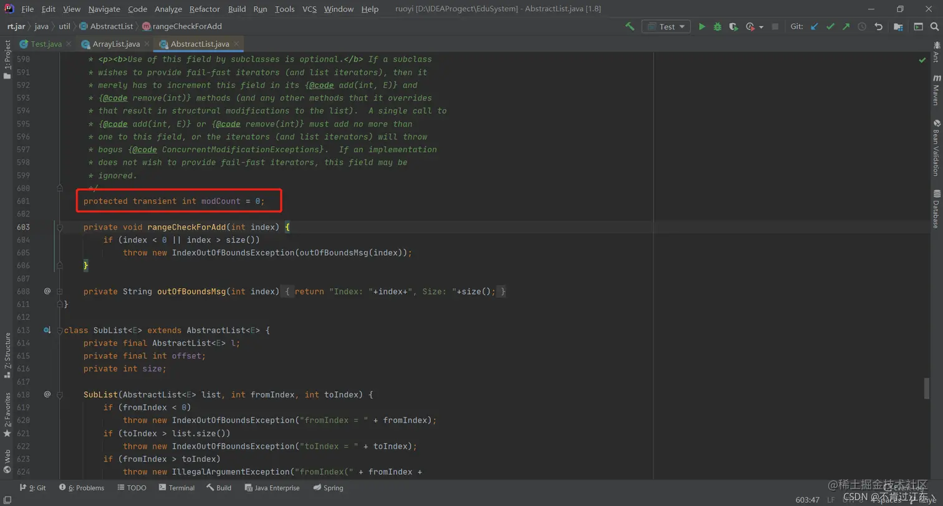The height and width of the screenshot is (506, 943).
Task: Click the util breadcrumb in navigation bar
Action: [64, 27]
